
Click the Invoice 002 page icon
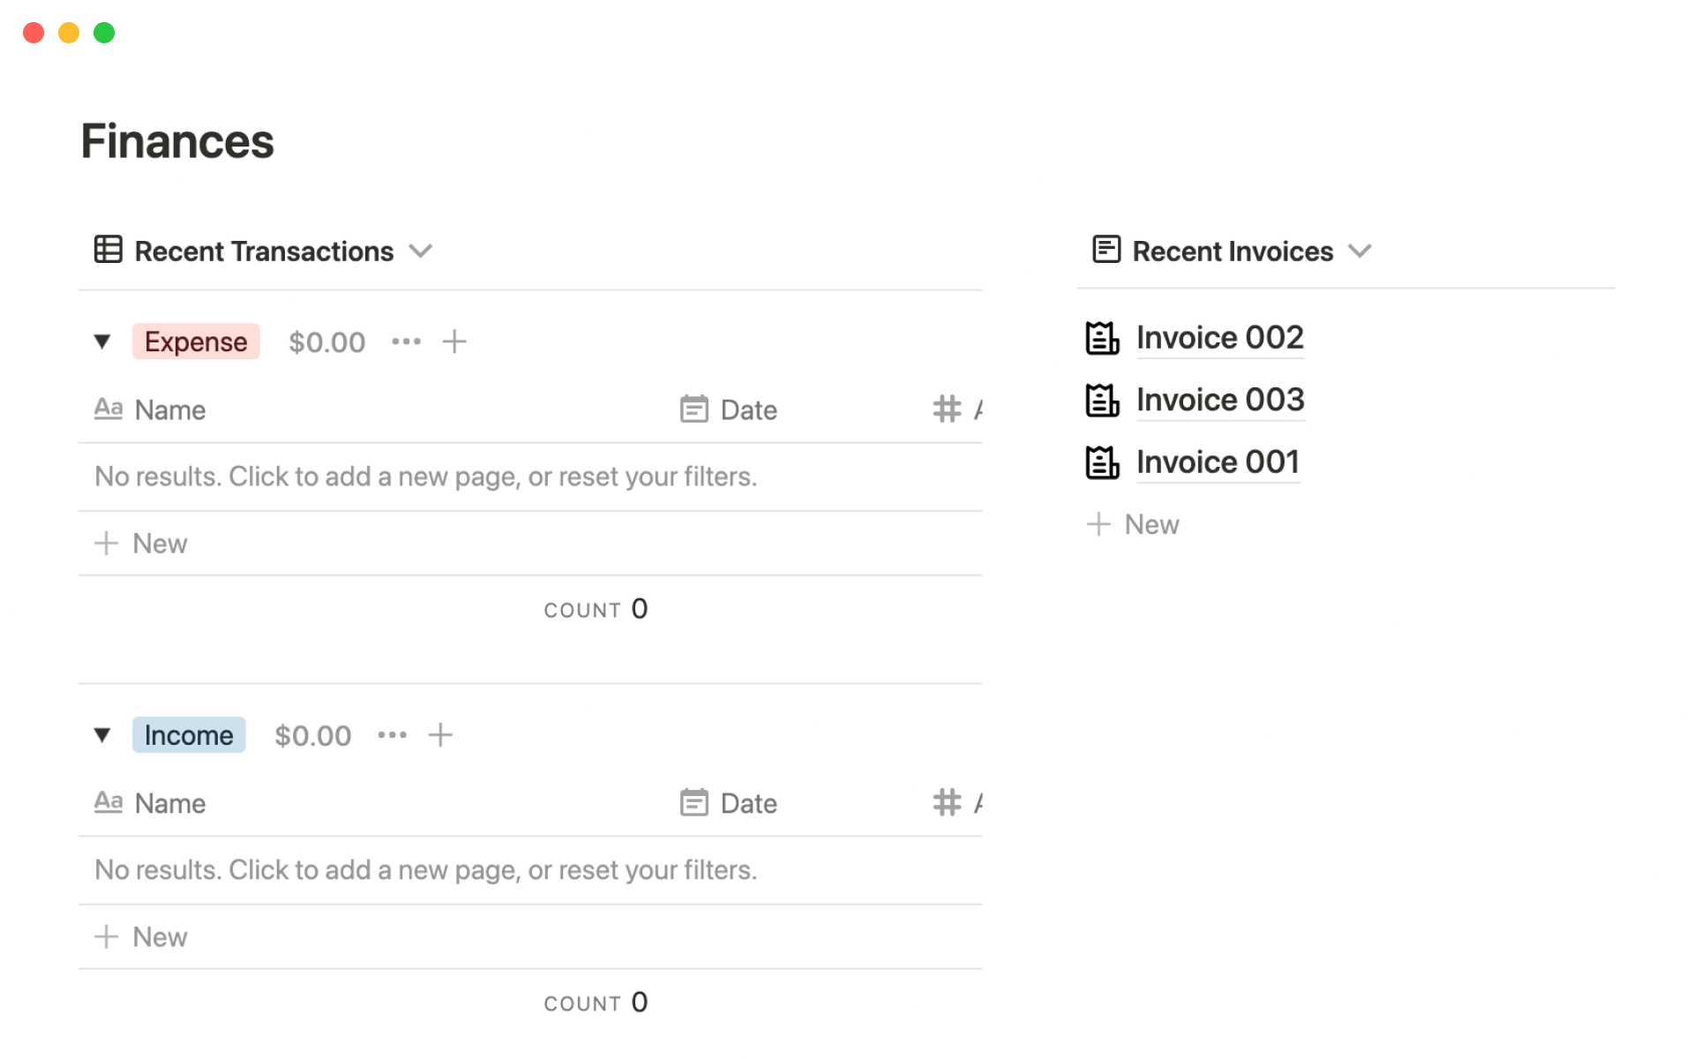(1102, 338)
